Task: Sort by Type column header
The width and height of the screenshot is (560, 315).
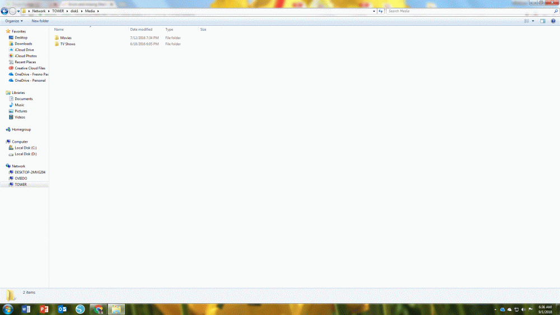Action: tap(169, 30)
